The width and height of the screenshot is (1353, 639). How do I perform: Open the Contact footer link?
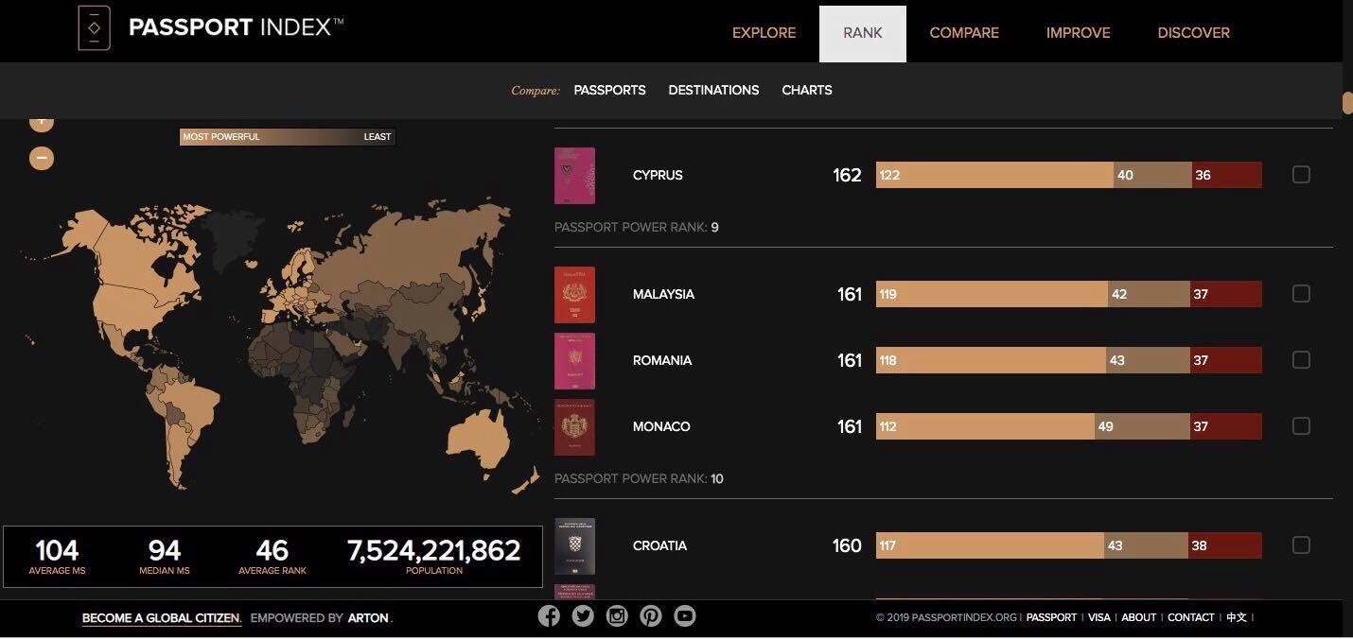point(1191,617)
